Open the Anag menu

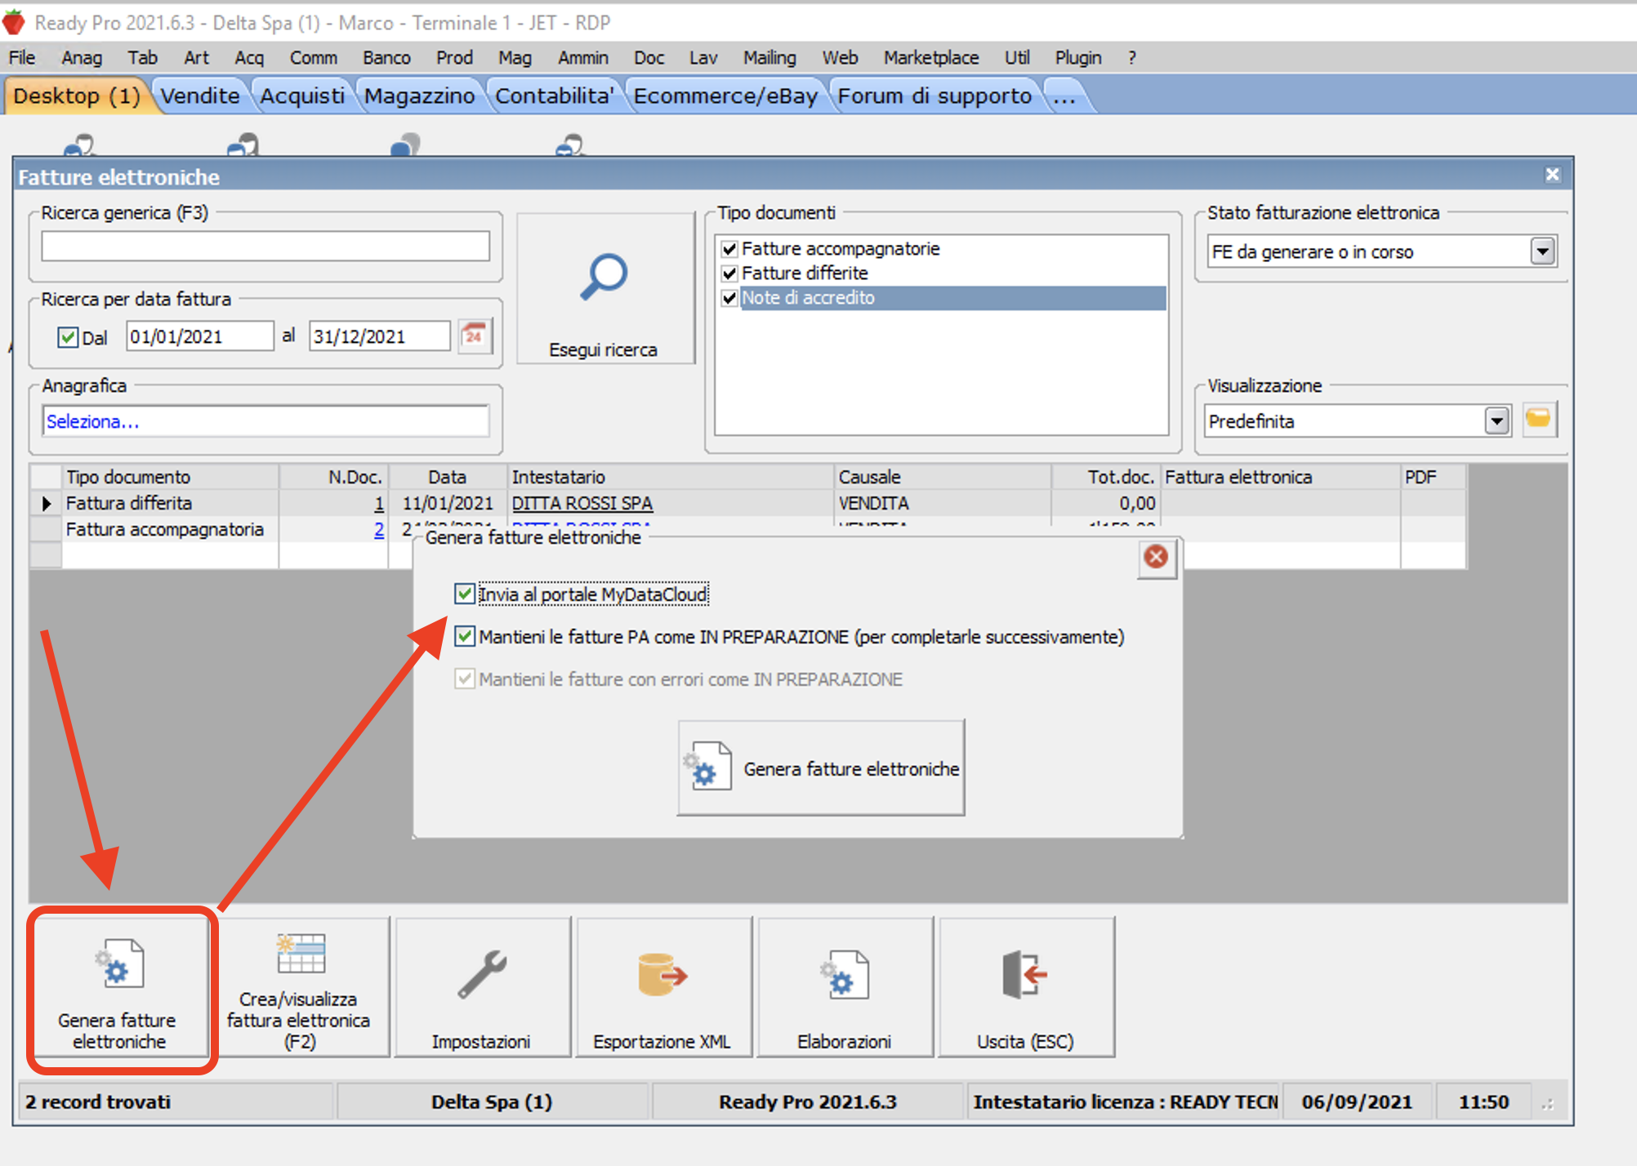(82, 58)
